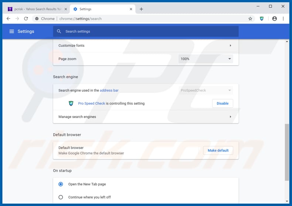Open the Pro Speed Check extension icon in toolbar

point(262,18)
